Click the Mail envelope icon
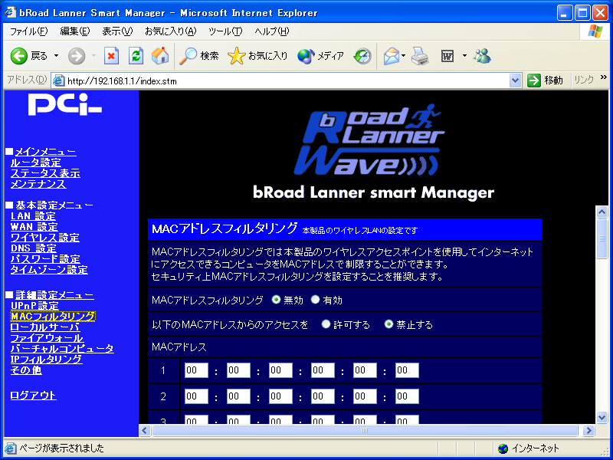This screenshot has height=460, width=613. pyautogui.click(x=392, y=56)
